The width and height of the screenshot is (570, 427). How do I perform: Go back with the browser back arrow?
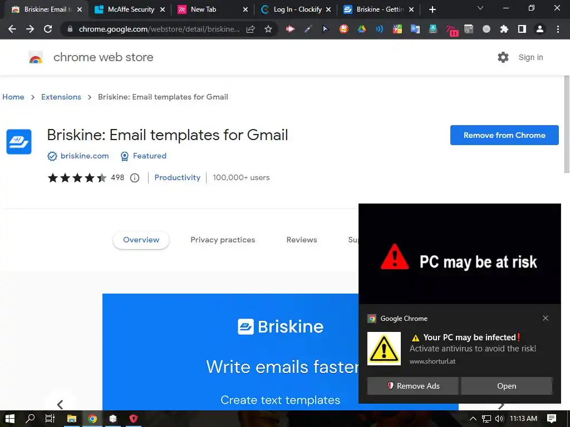(12, 29)
